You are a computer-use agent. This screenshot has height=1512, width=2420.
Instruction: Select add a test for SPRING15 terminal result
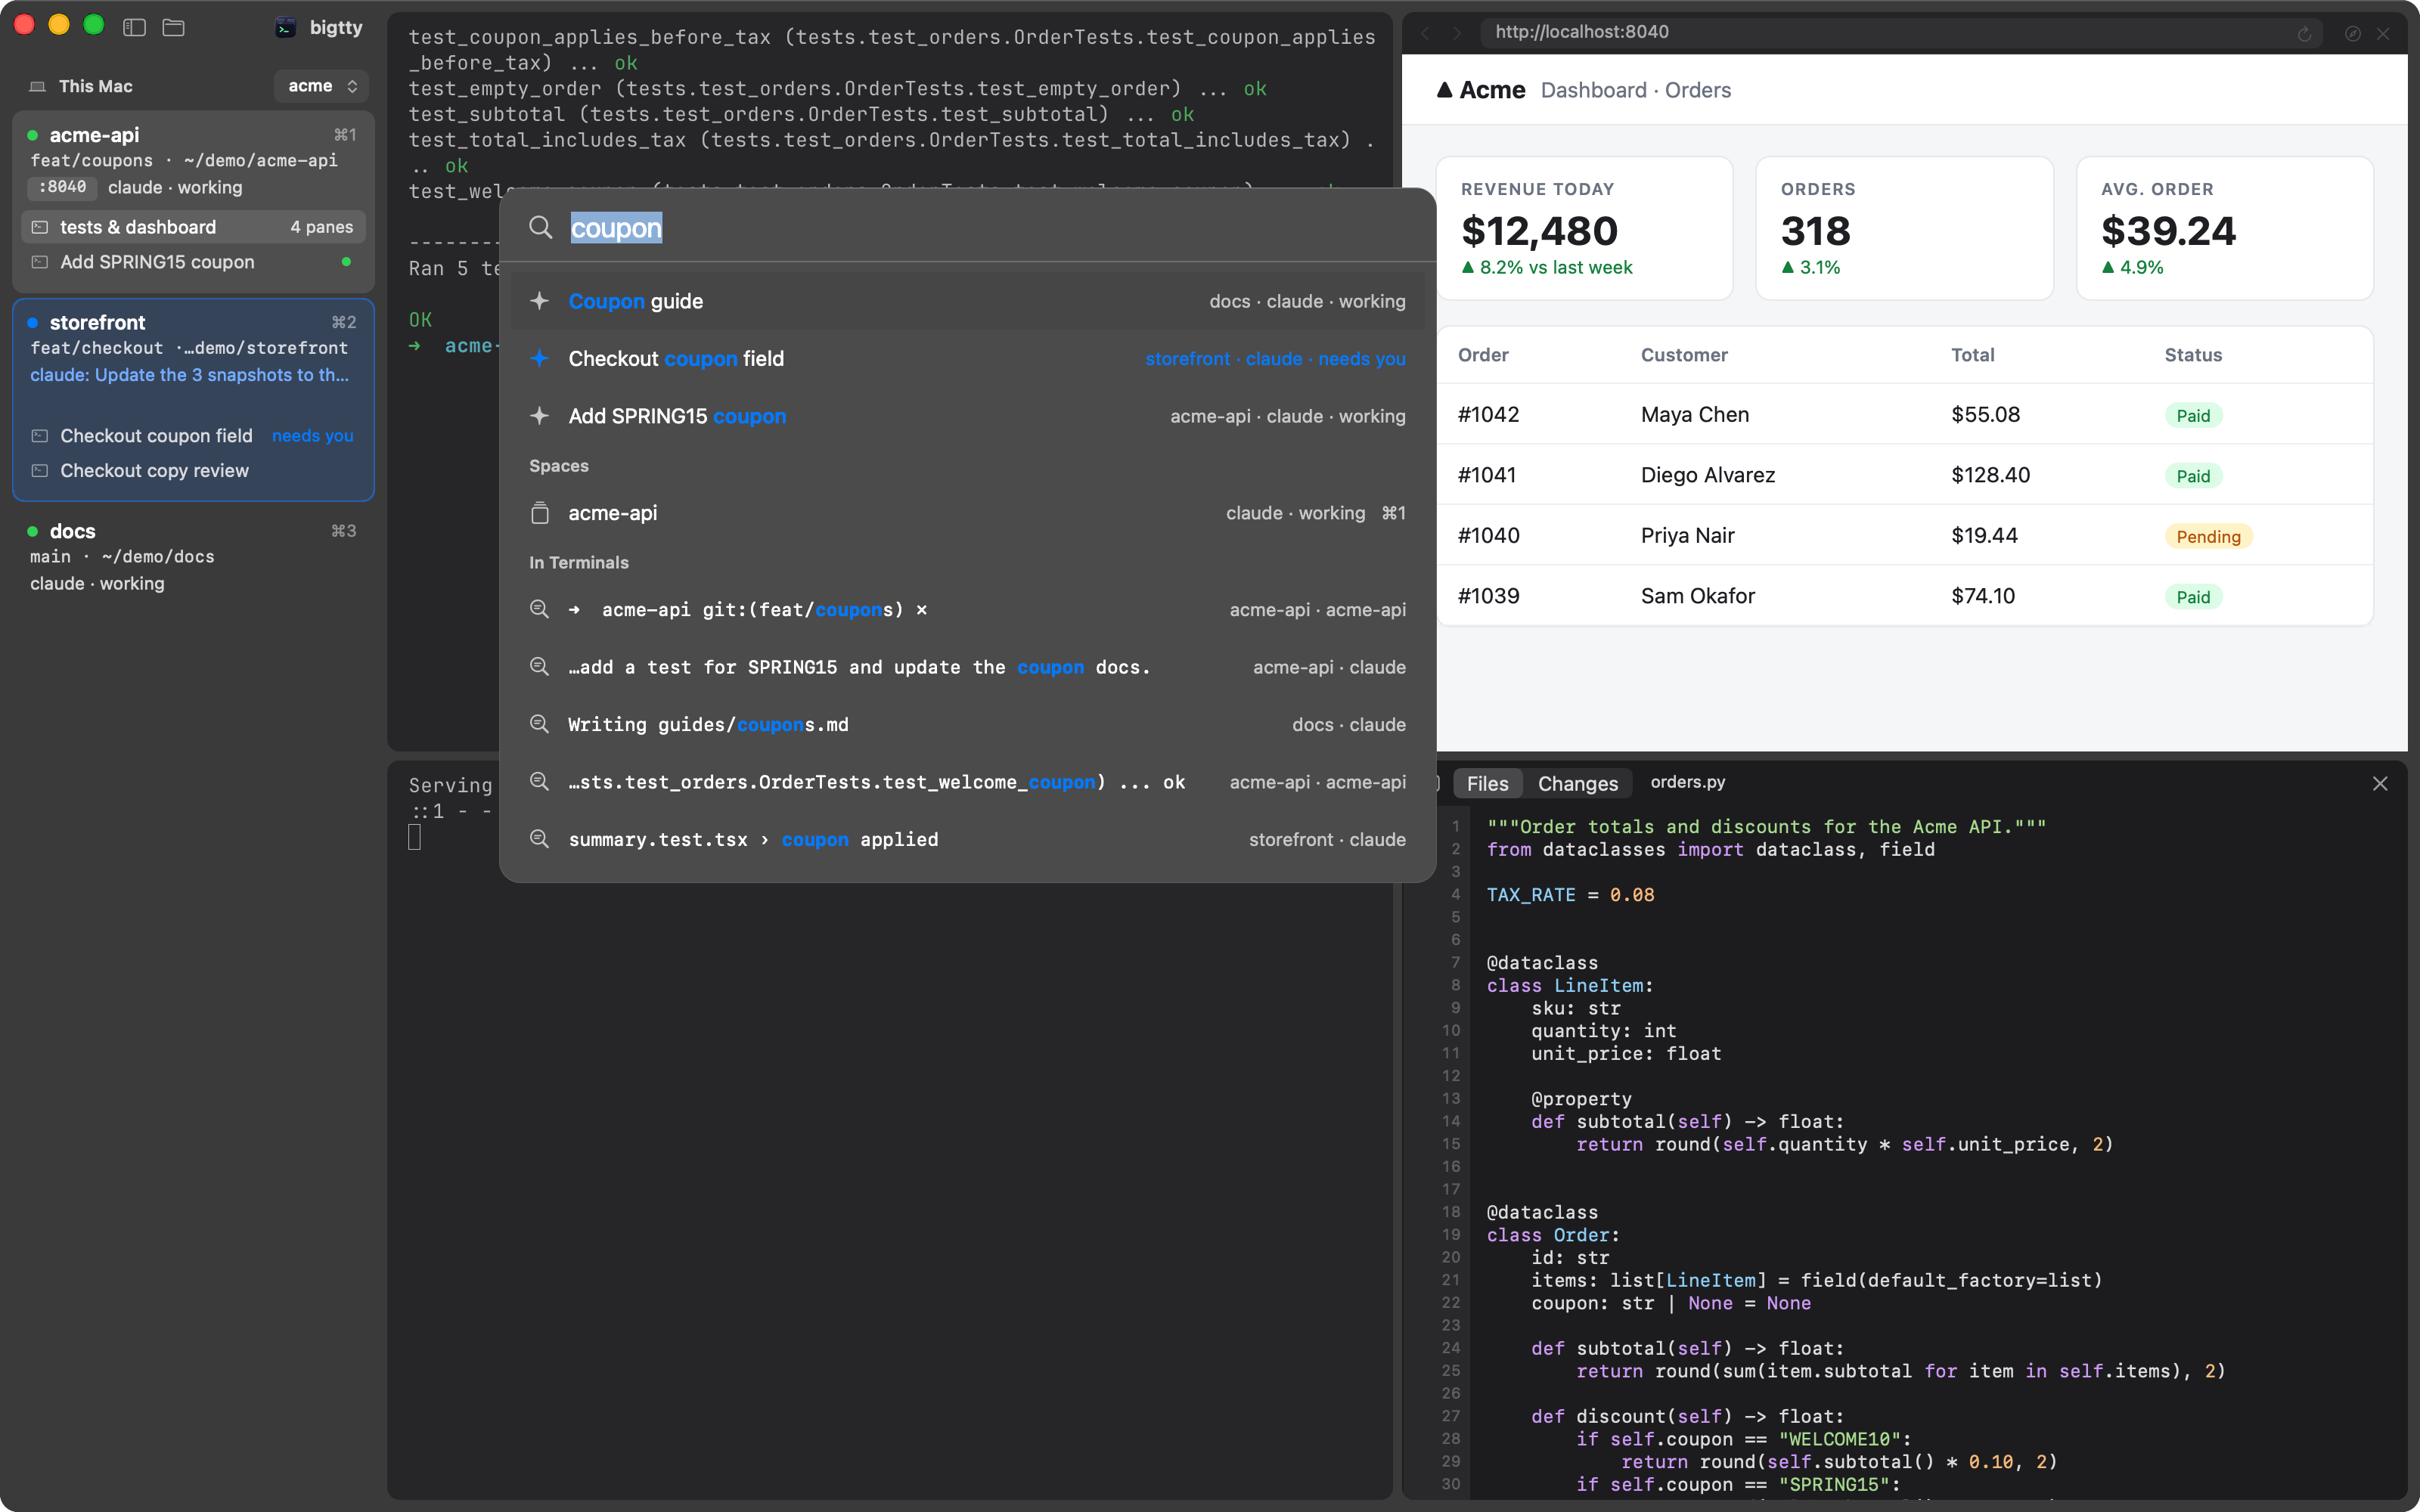967,667
